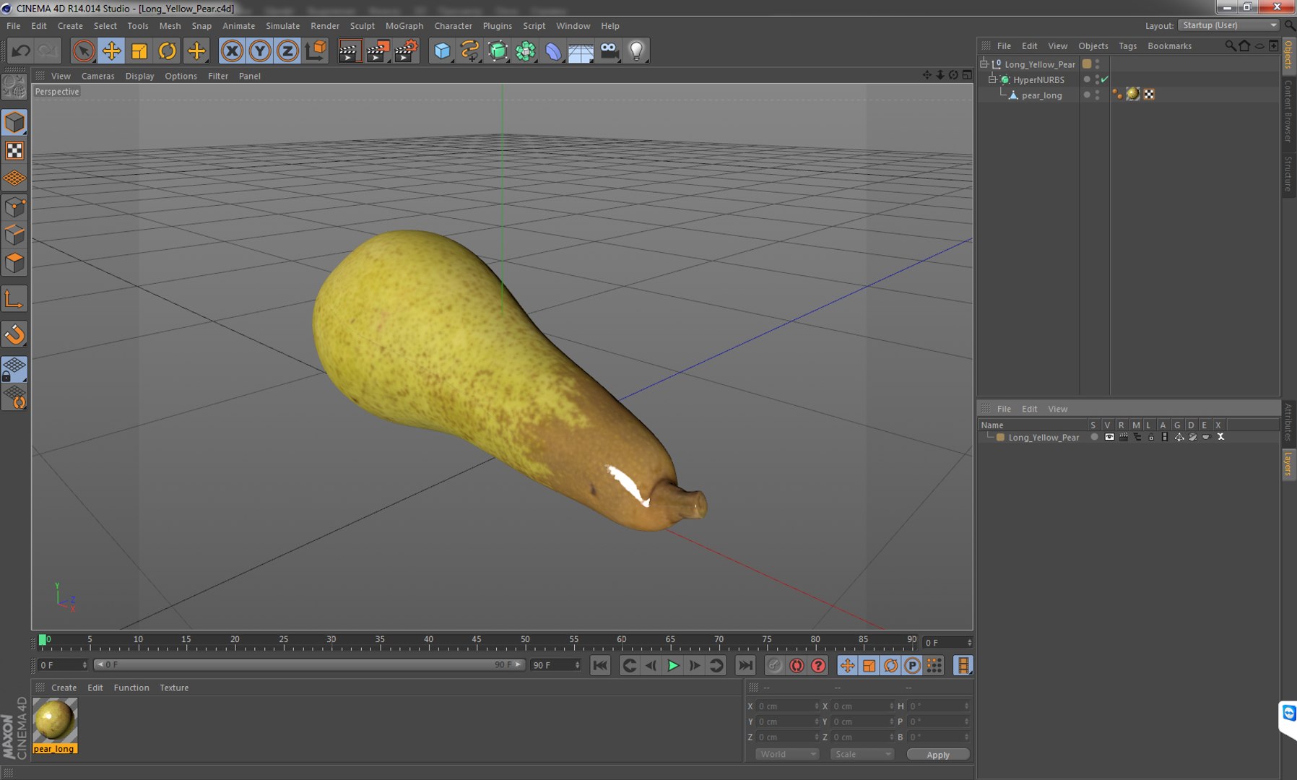The width and height of the screenshot is (1297, 780).
Task: Add Bend deformer icon
Action: pyautogui.click(x=553, y=51)
